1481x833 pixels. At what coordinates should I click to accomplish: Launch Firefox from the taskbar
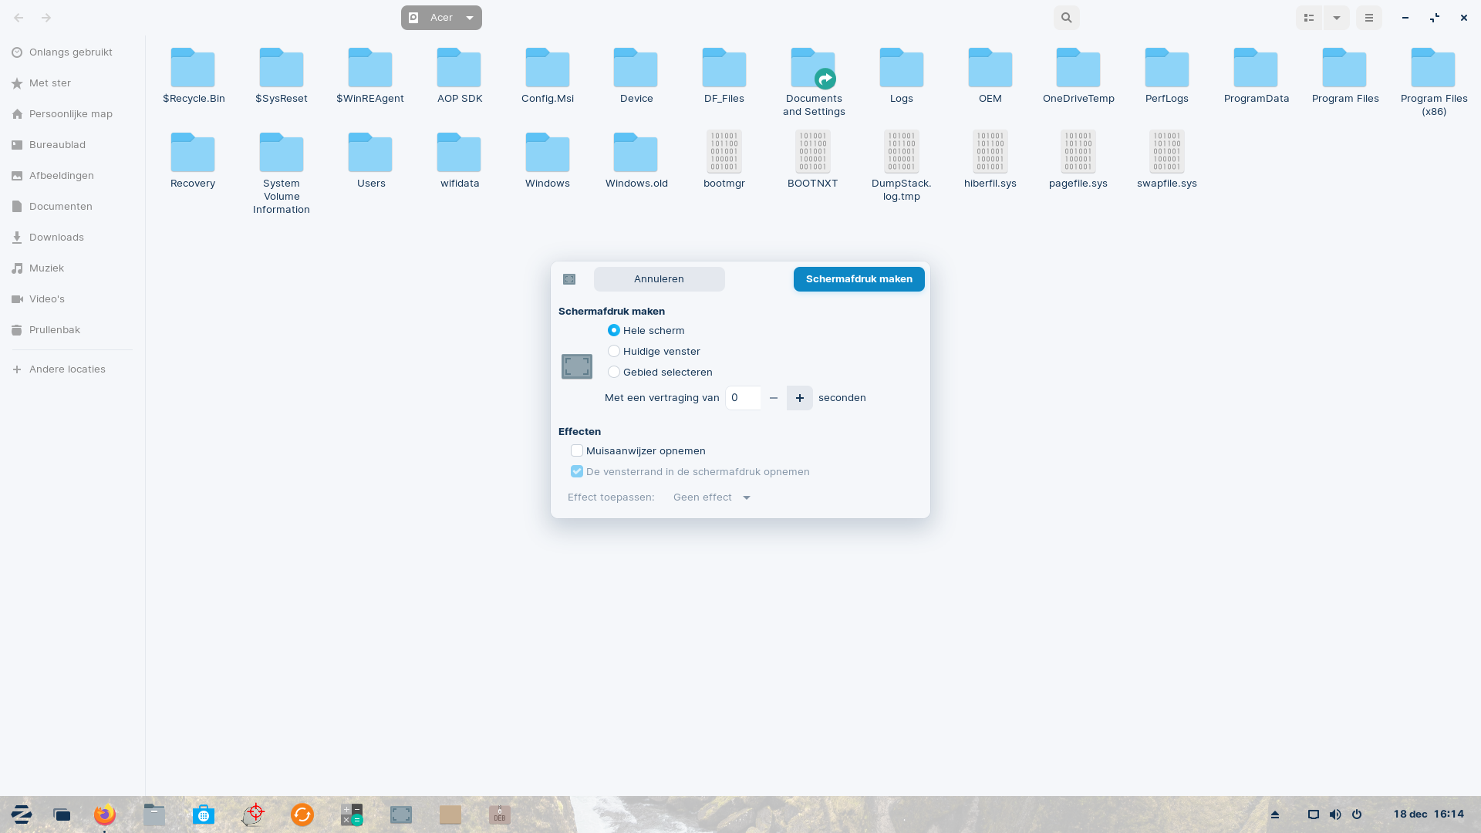(x=105, y=814)
